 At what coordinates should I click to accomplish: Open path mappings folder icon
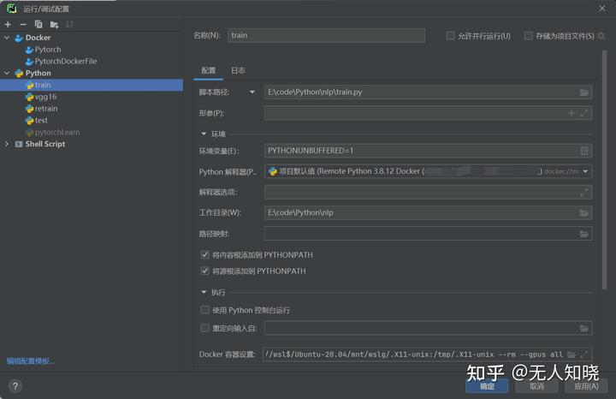click(583, 234)
